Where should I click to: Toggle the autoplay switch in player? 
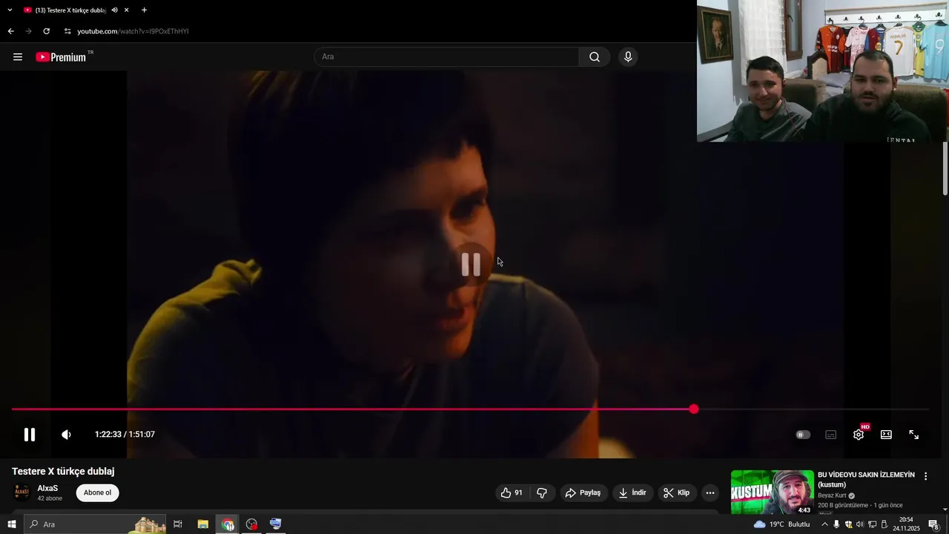[x=803, y=435]
